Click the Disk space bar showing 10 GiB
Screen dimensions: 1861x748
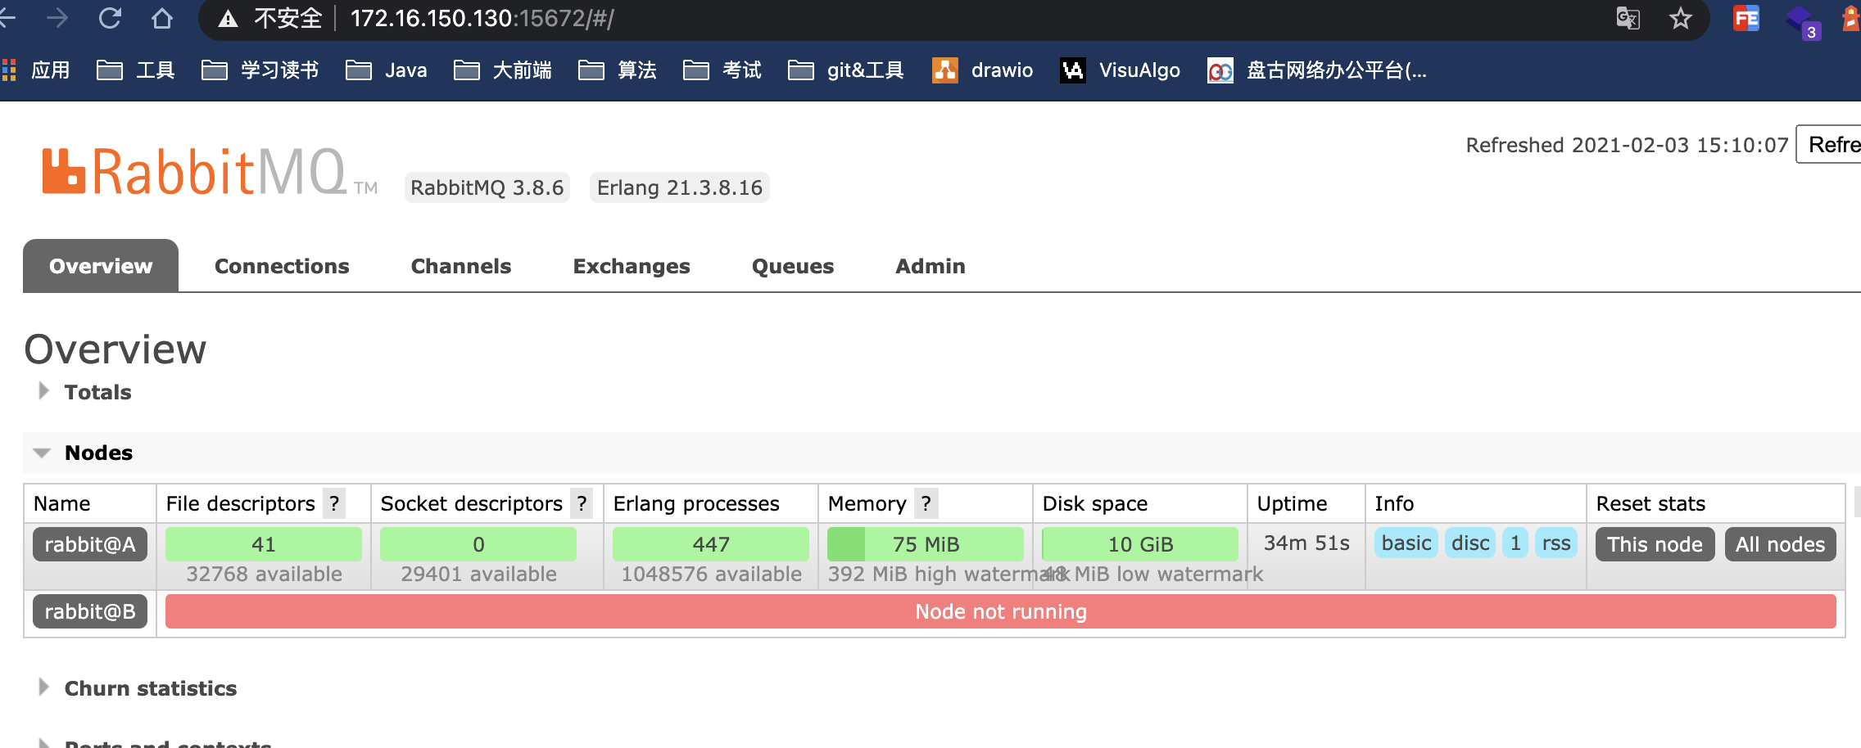coord(1140,544)
